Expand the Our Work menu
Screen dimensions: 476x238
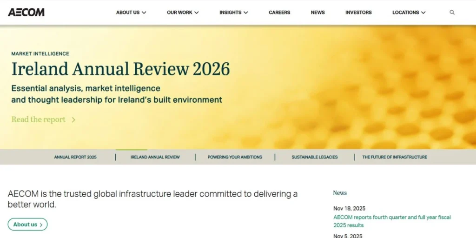pos(183,13)
